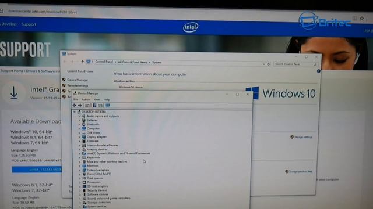Select the Bluetooth category icon
373x209 pixels.
pyautogui.click(x=84, y=124)
